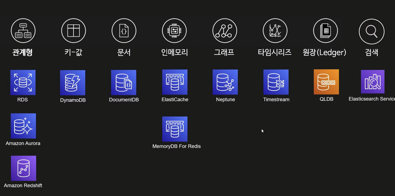
Task: Open the Elasticsearch Service icon
Action: 373,81
